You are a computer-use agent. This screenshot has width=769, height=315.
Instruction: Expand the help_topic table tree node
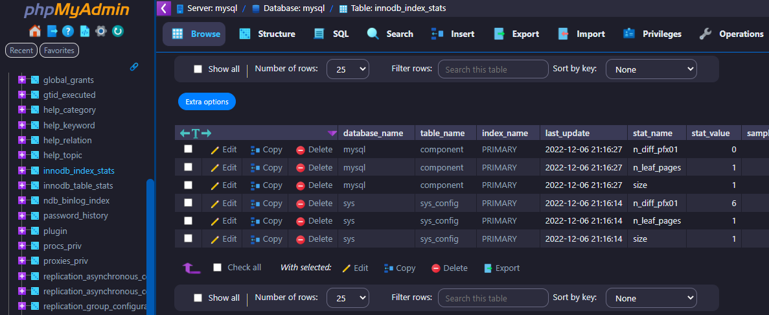21,156
